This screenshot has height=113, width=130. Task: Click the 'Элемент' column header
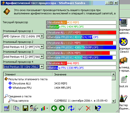coord(28,74)
